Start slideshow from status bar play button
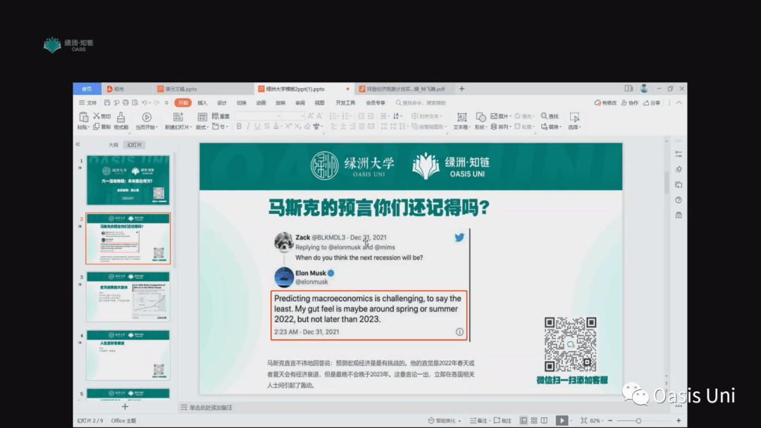This screenshot has width=761, height=428. [x=562, y=420]
